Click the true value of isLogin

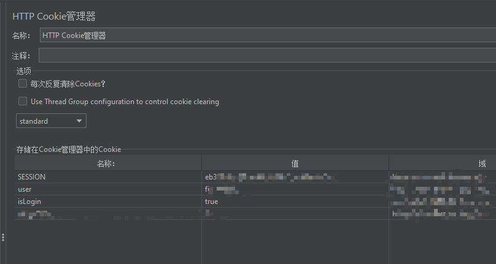point(211,202)
